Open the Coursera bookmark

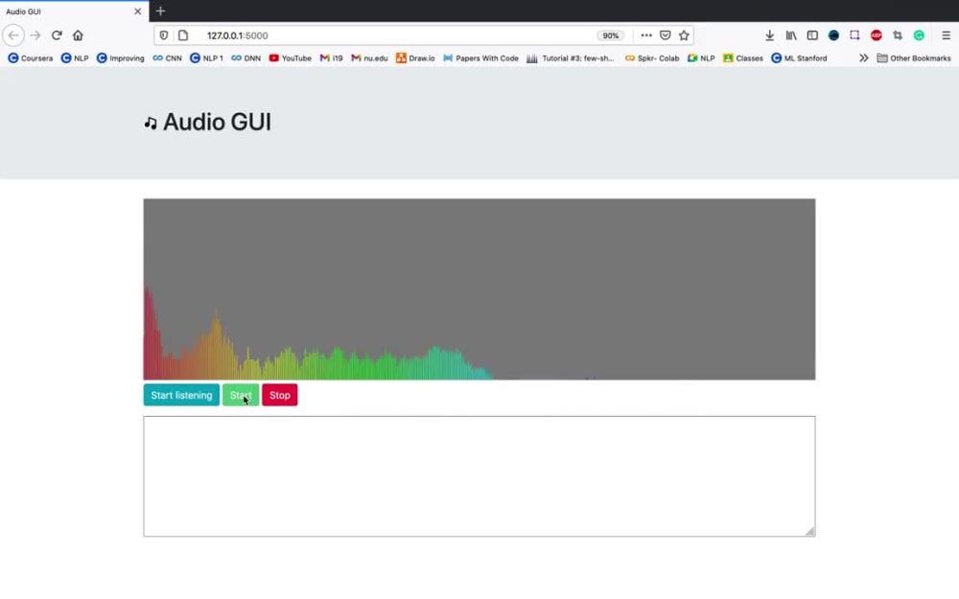point(31,58)
